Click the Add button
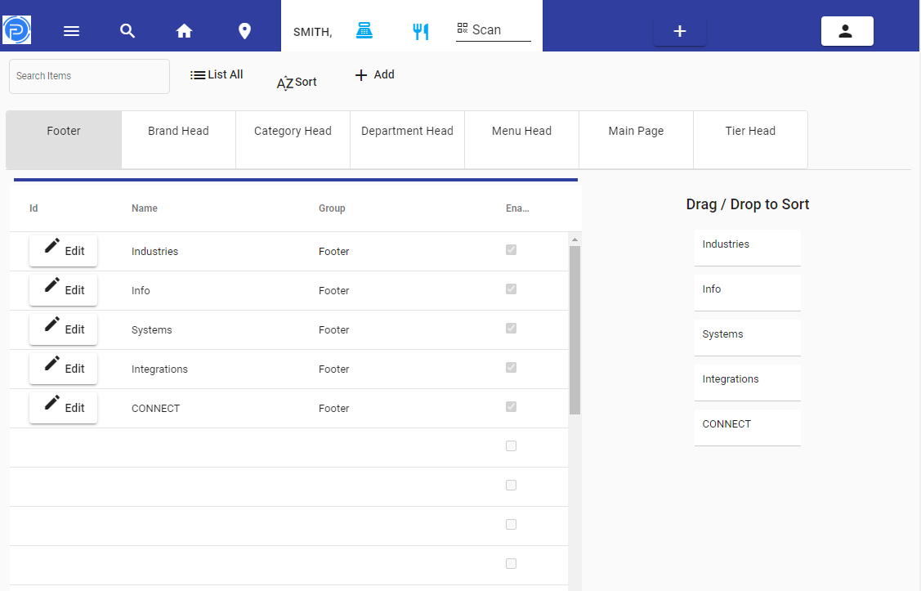921x591 pixels. click(x=375, y=74)
